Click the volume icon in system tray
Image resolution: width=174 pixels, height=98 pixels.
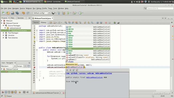pyautogui.click(x=137, y=2)
